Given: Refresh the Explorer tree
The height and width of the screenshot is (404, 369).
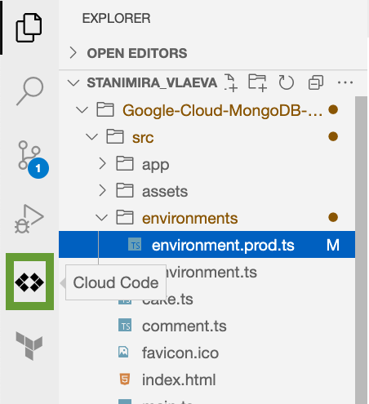Looking at the screenshot, I should (287, 82).
